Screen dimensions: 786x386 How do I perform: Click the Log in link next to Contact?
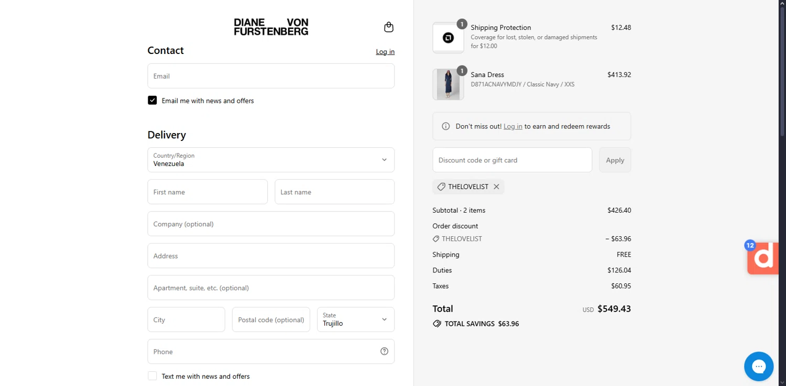[385, 51]
